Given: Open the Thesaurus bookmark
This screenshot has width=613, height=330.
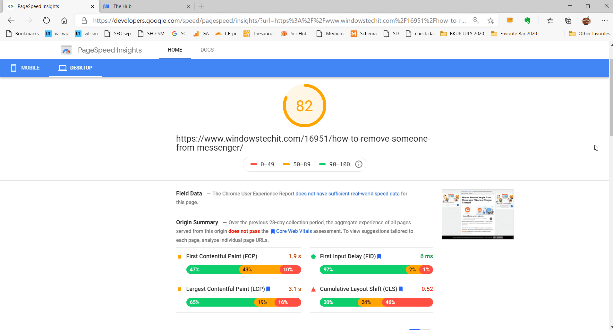Looking at the screenshot, I should point(259,34).
